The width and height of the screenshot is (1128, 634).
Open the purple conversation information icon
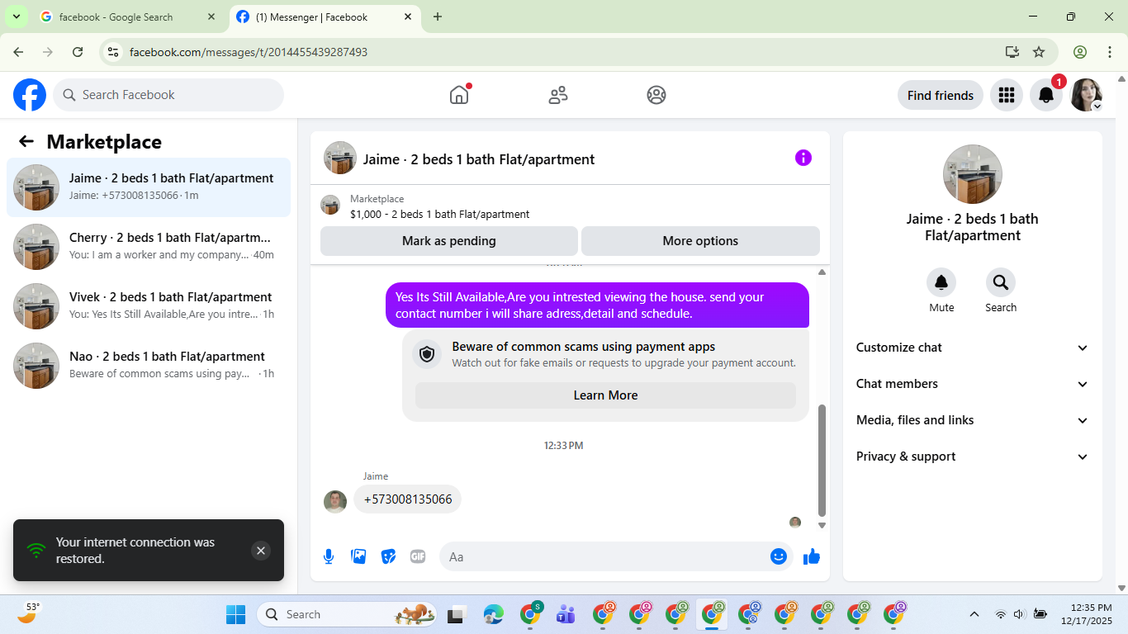click(x=803, y=158)
